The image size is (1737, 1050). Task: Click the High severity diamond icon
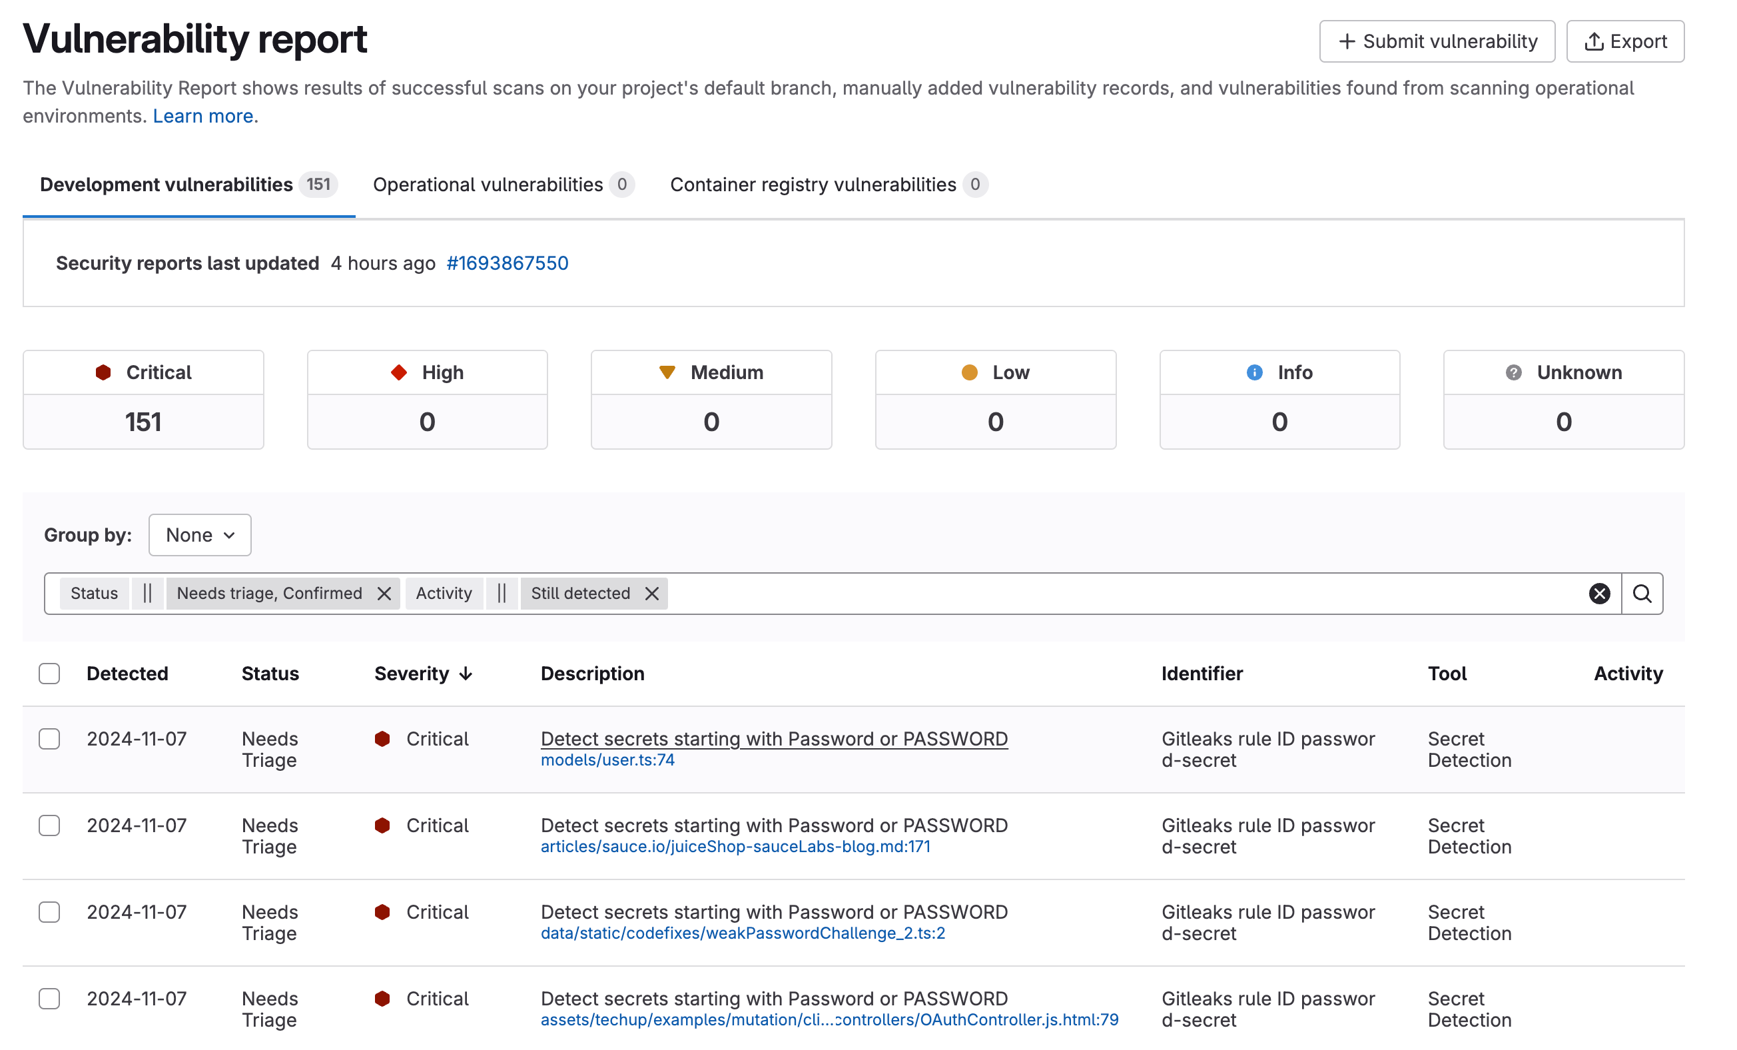pyautogui.click(x=400, y=372)
